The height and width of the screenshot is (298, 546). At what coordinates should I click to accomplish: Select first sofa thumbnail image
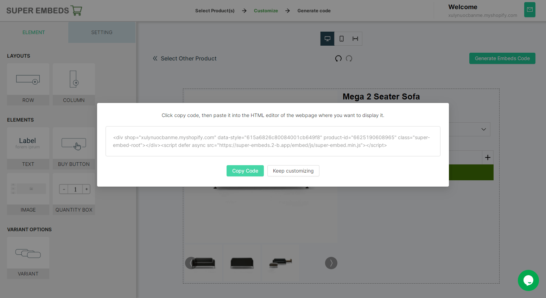pyautogui.click(x=204, y=263)
